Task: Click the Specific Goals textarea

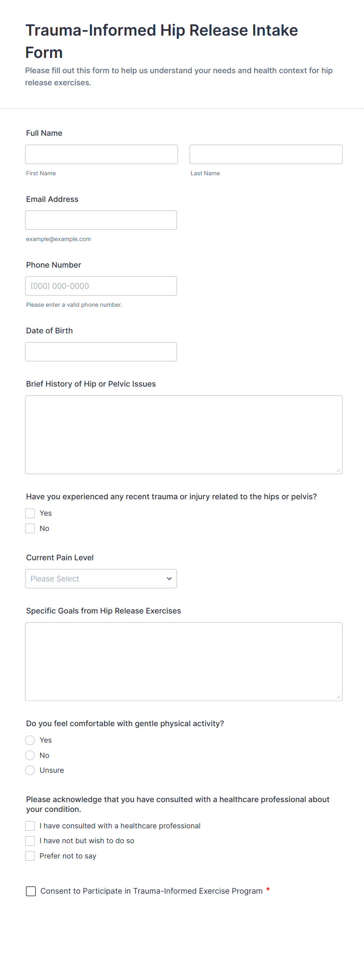Action: click(x=184, y=661)
